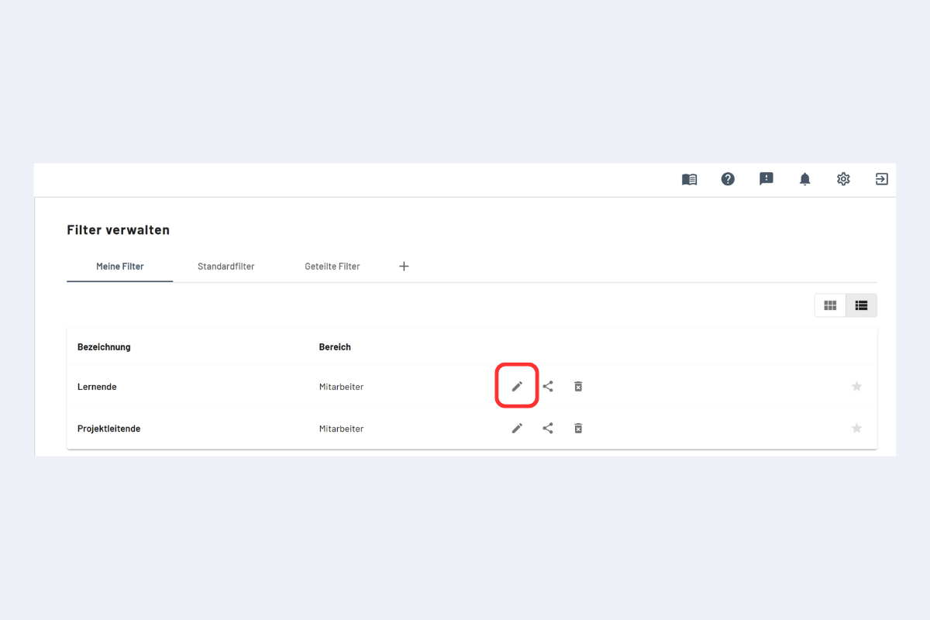This screenshot has width=930, height=620.
Task: Send feedback via the speech bubble icon
Action: pos(766,179)
